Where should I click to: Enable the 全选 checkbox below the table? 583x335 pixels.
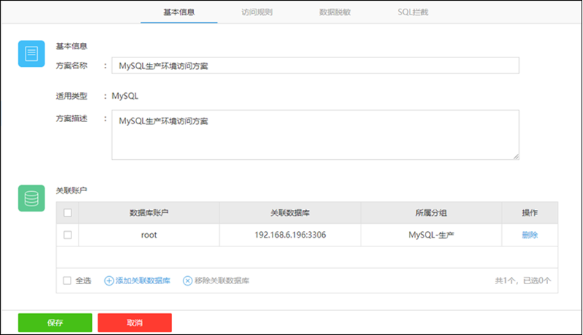[68, 280]
